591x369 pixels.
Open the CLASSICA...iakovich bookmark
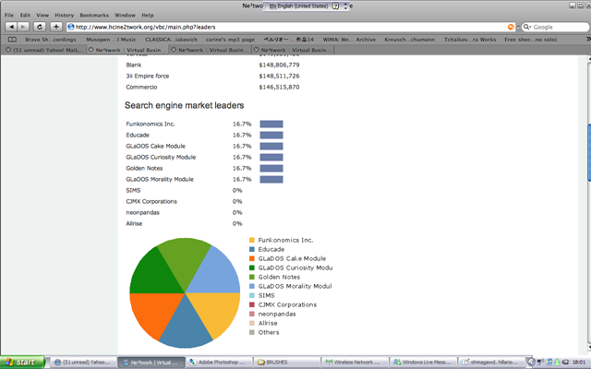click(x=171, y=40)
